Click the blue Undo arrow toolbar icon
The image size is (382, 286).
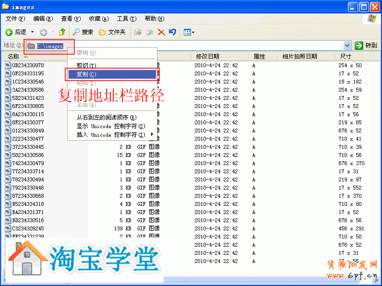[x=172, y=32]
